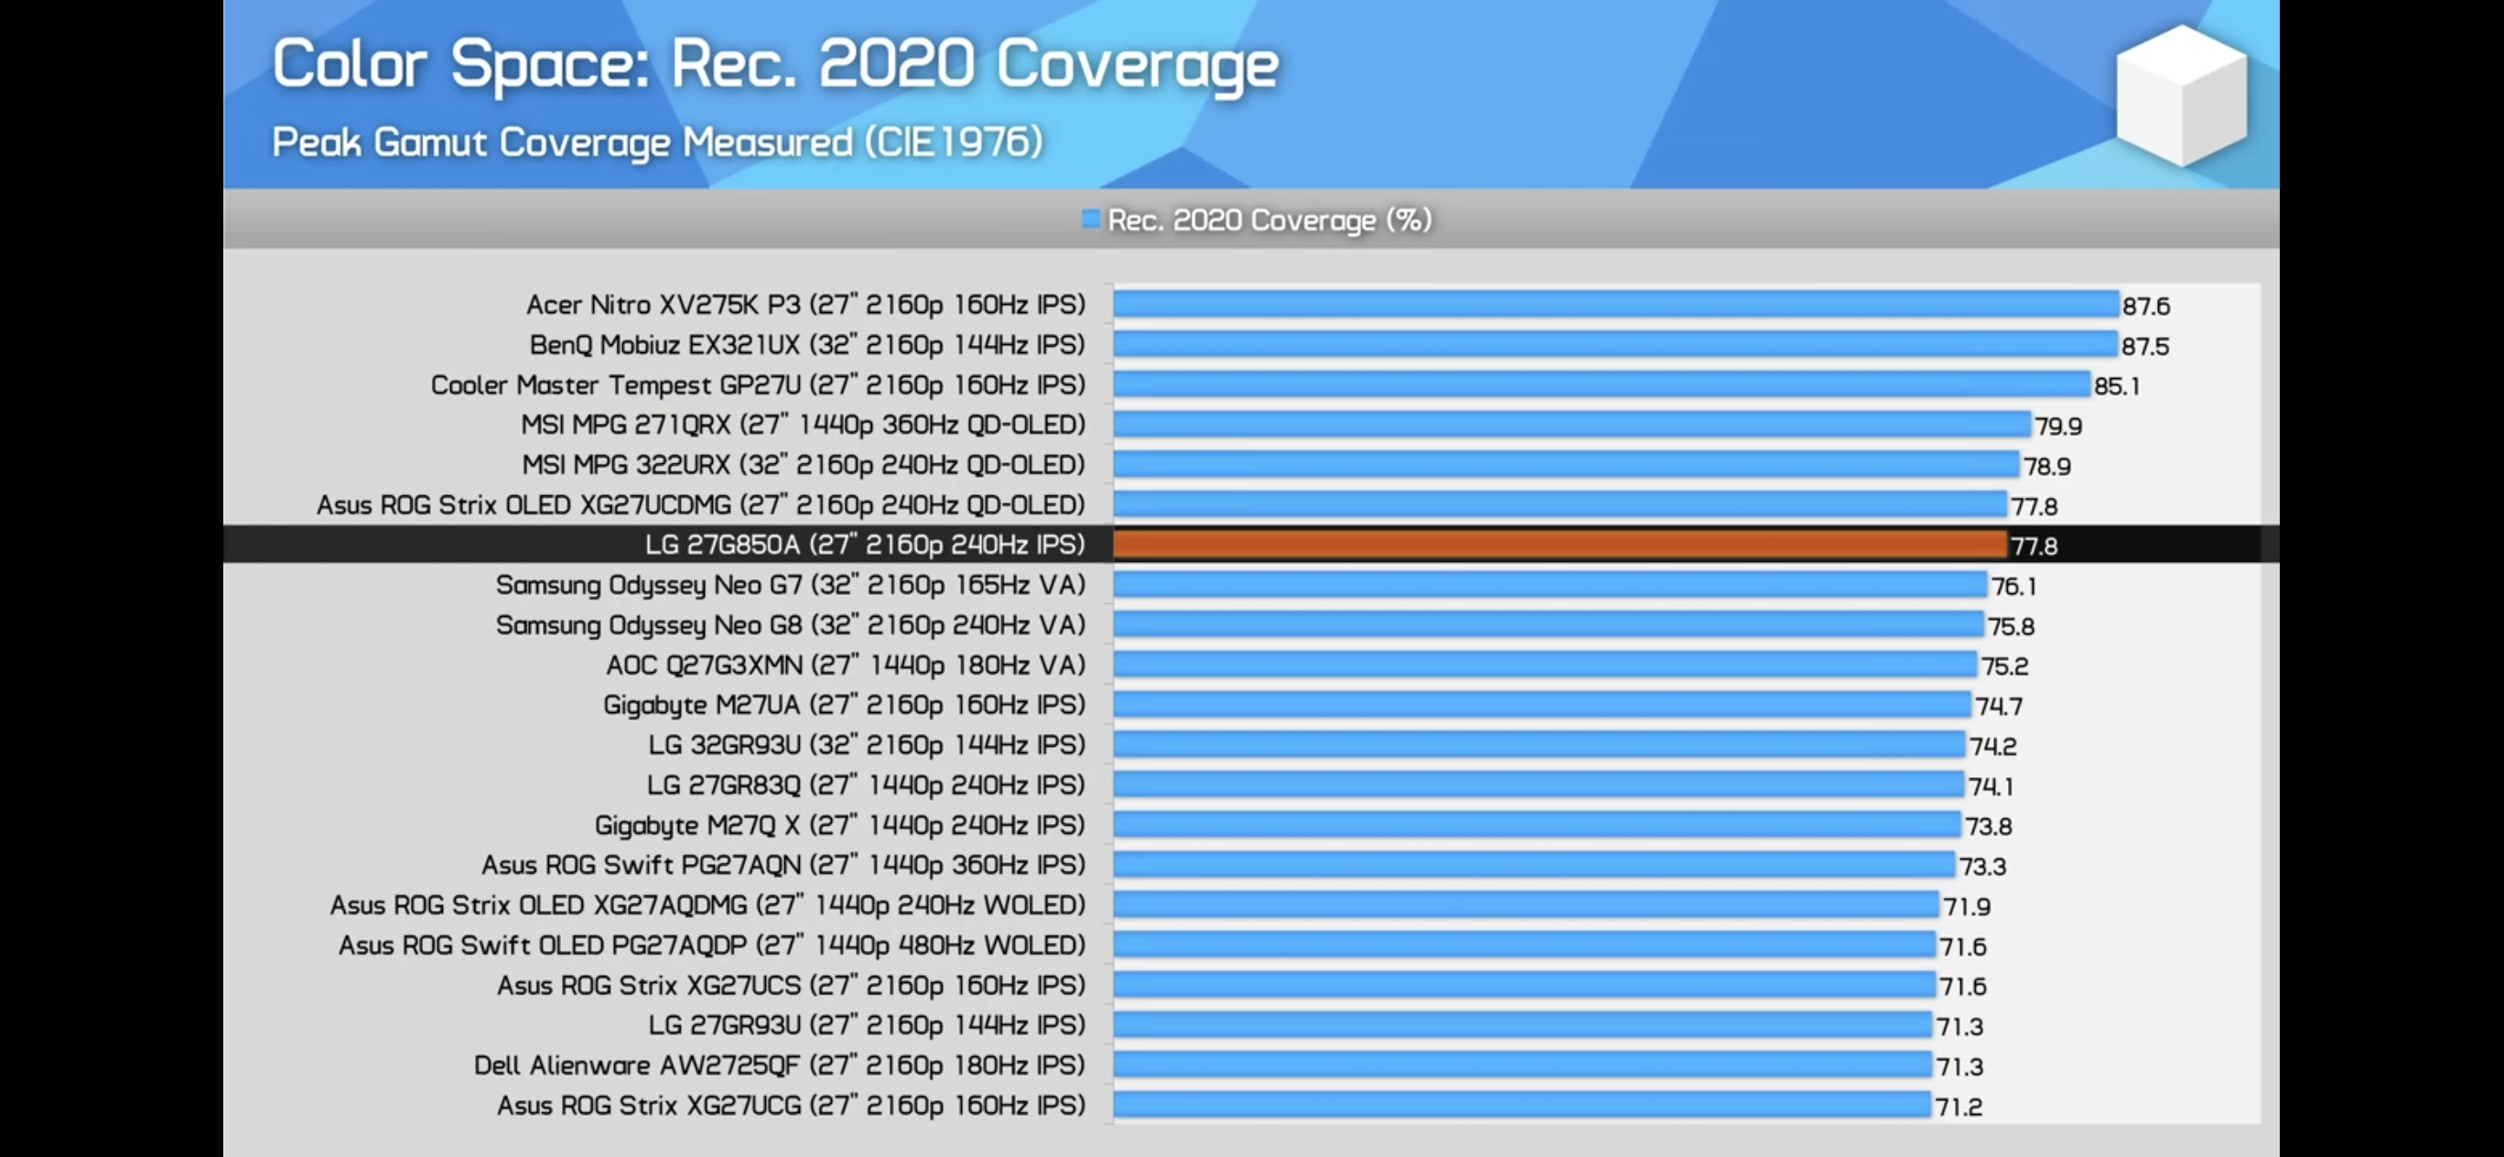Click the 71.2 value for Asus XG27UCG
The height and width of the screenshot is (1157, 2504).
[1959, 1107]
